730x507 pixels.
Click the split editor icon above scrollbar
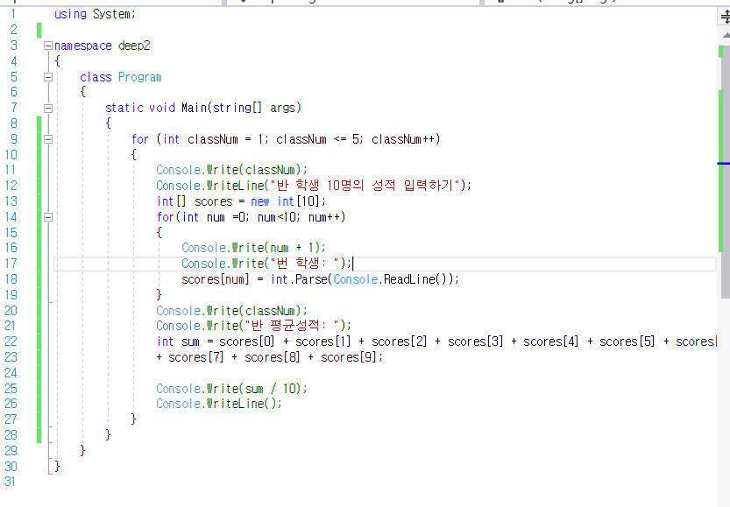[x=725, y=18]
